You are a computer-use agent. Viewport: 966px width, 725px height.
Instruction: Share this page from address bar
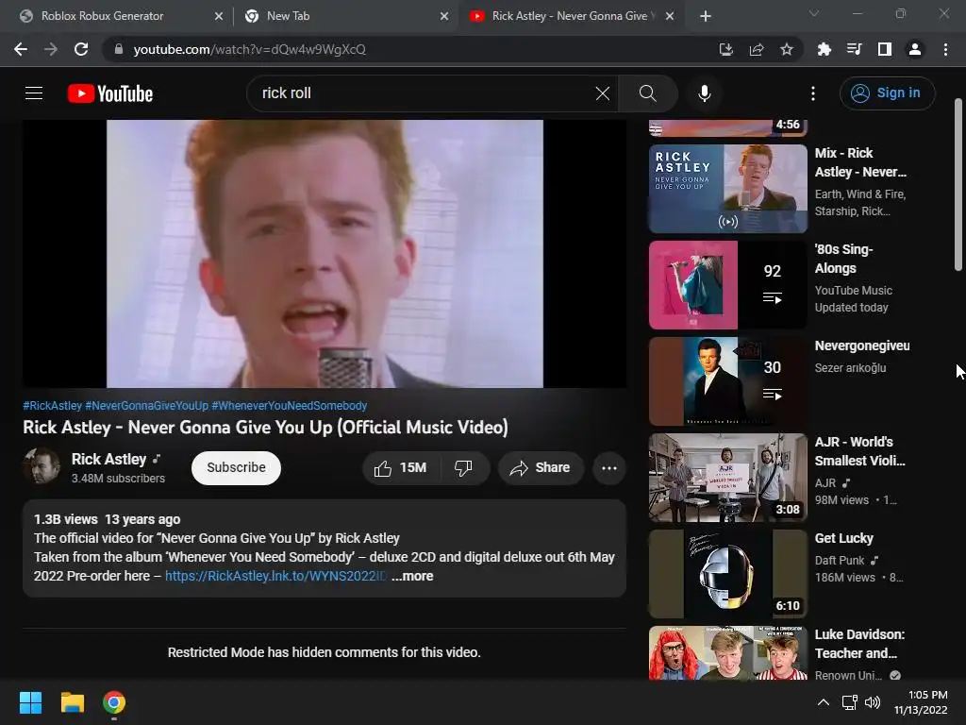click(x=757, y=49)
